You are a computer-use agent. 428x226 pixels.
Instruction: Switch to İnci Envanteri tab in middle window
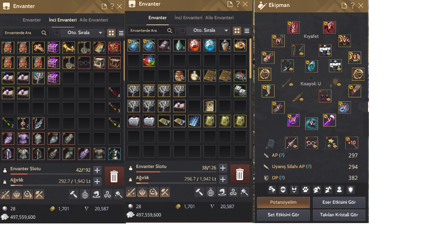tap(188, 17)
